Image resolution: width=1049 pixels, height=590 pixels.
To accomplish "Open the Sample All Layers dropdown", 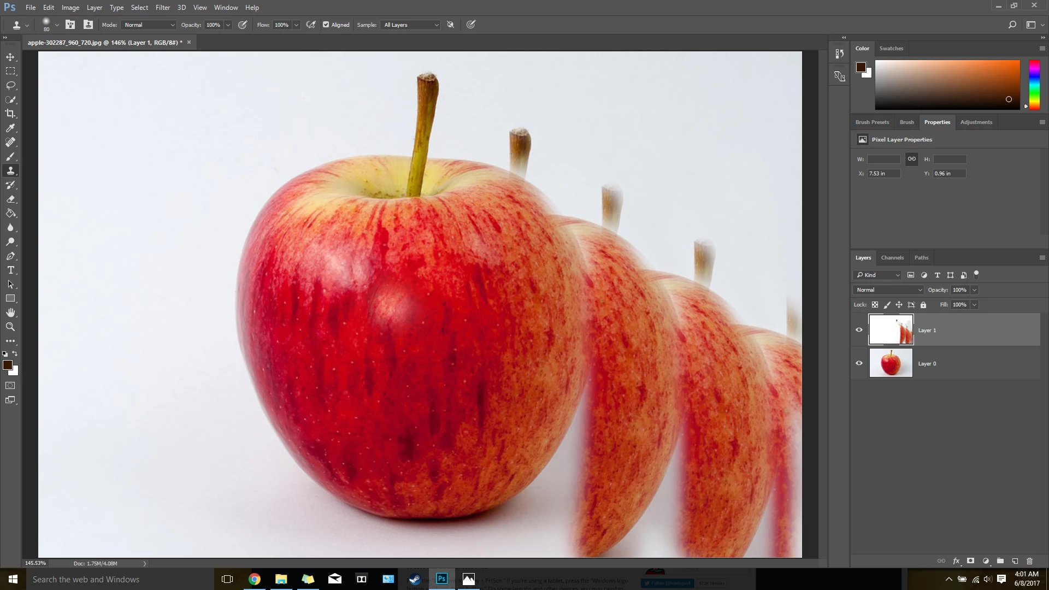I will click(x=411, y=25).
